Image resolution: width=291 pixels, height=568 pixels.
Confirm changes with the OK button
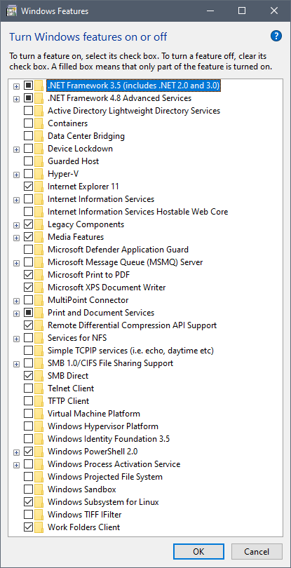click(198, 552)
